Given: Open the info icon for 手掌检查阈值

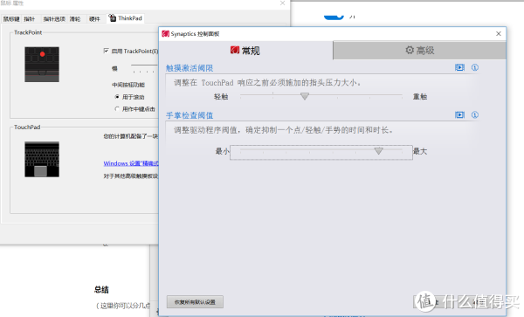Looking at the screenshot, I should point(475,115).
